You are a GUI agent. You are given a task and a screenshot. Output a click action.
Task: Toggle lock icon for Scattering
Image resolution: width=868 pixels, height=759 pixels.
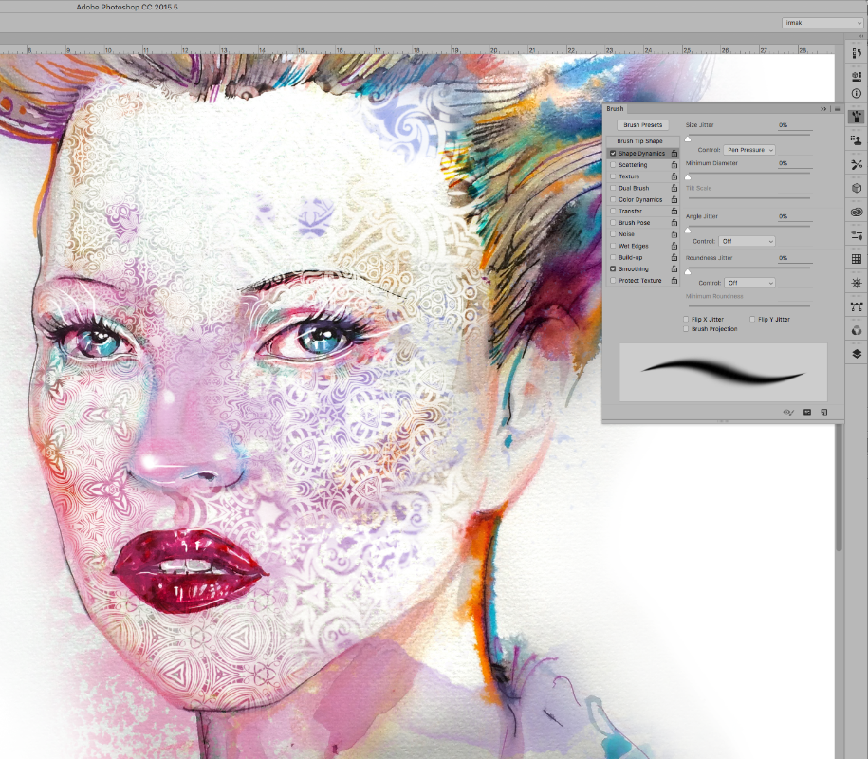674,165
